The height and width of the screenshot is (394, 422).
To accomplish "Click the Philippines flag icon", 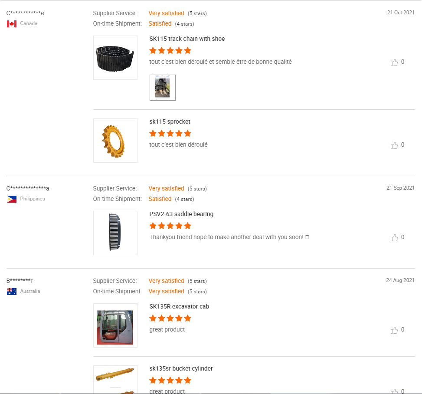I will [12, 199].
